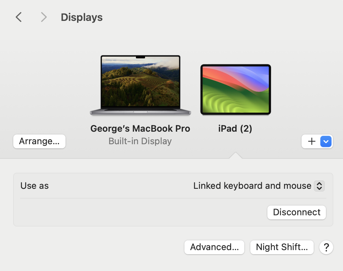Screen dimensions: 343x271
Task: Click the Displays page title
Action: 82,17
